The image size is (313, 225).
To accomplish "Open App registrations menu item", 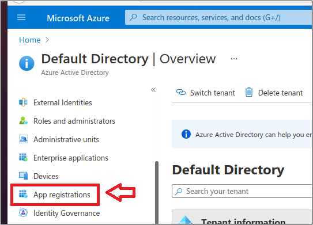I will click(55, 195).
